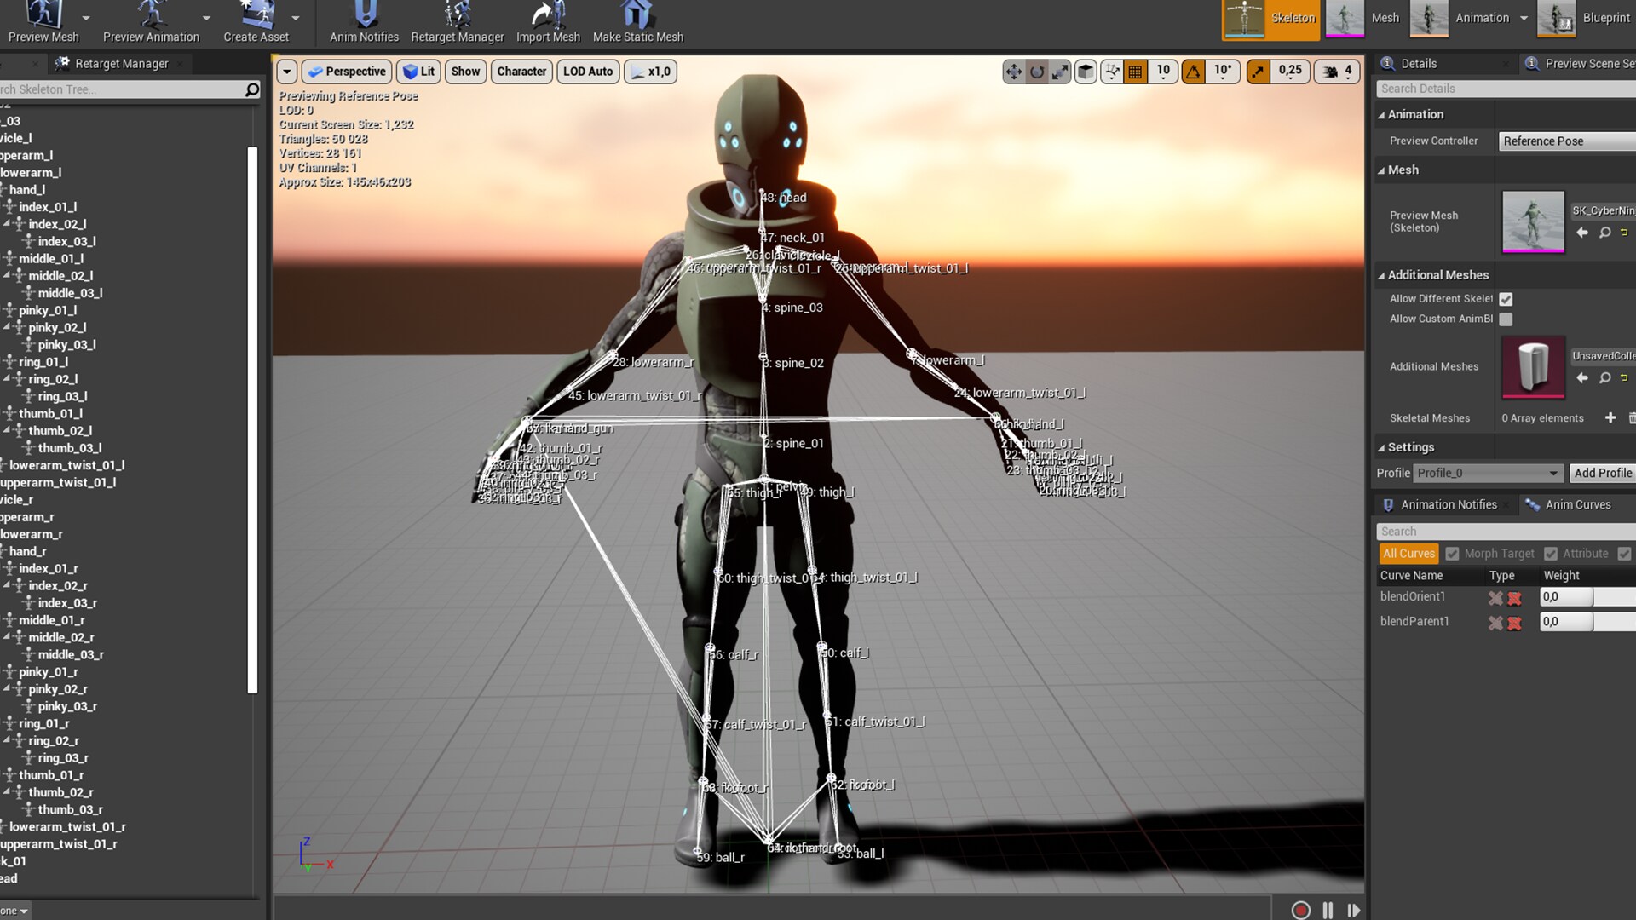1636x920 pixels.
Task: Select the UnsavedCollection additional mesh thumbnail
Action: pos(1533,367)
